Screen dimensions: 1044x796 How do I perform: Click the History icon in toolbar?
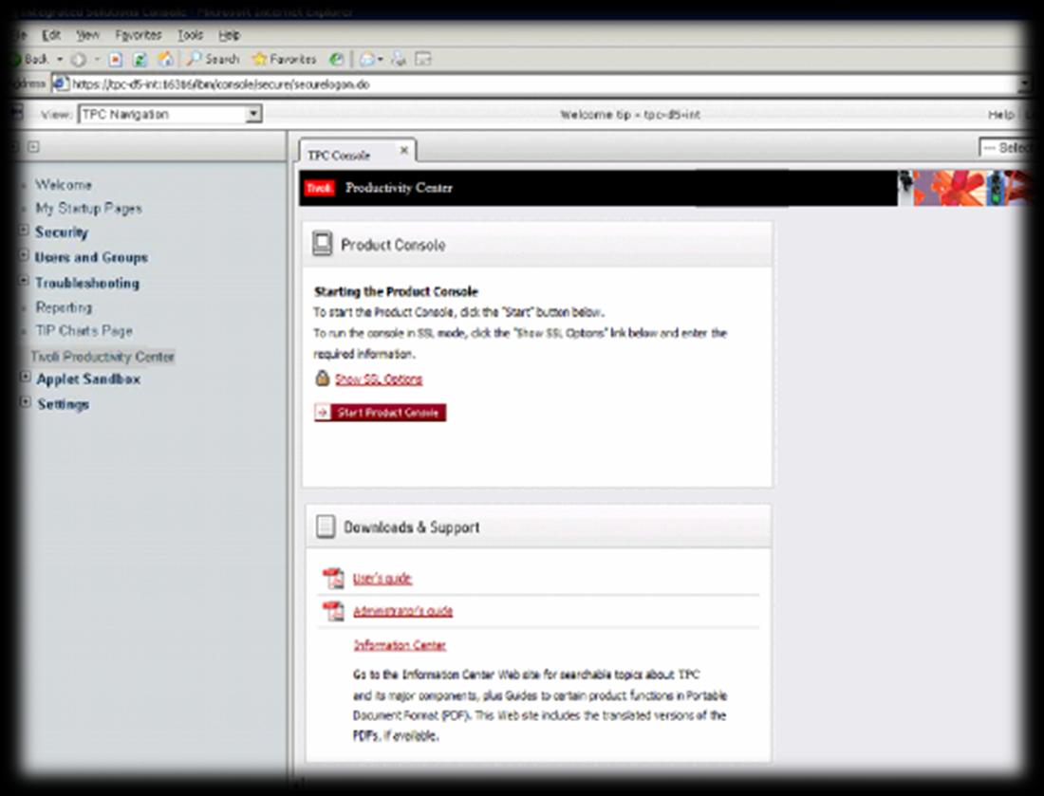(337, 59)
